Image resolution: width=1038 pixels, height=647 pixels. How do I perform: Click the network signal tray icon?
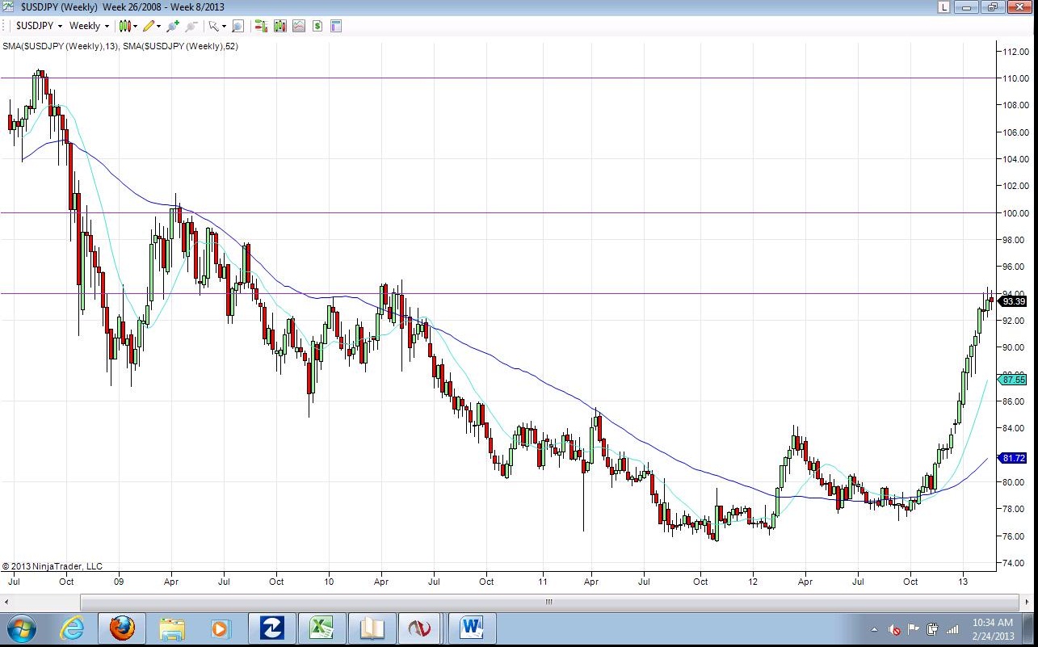pyautogui.click(x=953, y=629)
